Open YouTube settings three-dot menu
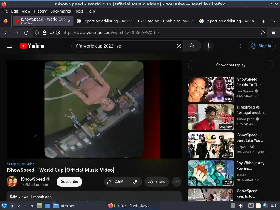 click(240, 46)
